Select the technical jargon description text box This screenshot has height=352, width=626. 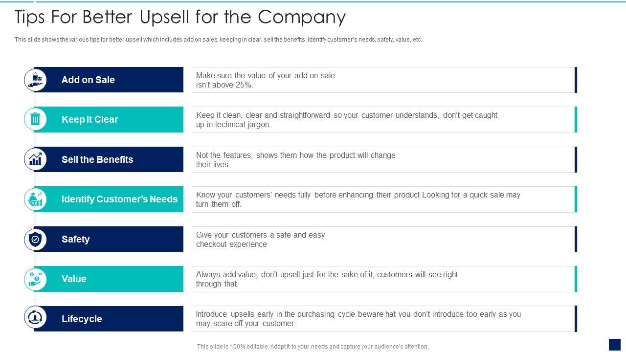(383, 120)
